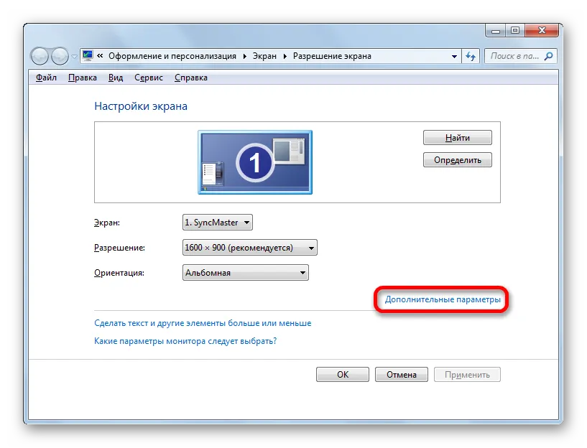Open the Вид menu
This screenshot has height=448, width=587.
pyautogui.click(x=115, y=78)
